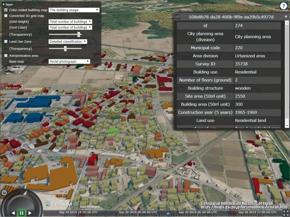Click the camera icon in the info panel header
Viewport: 290px width, 217px height.
(x=178, y=17)
